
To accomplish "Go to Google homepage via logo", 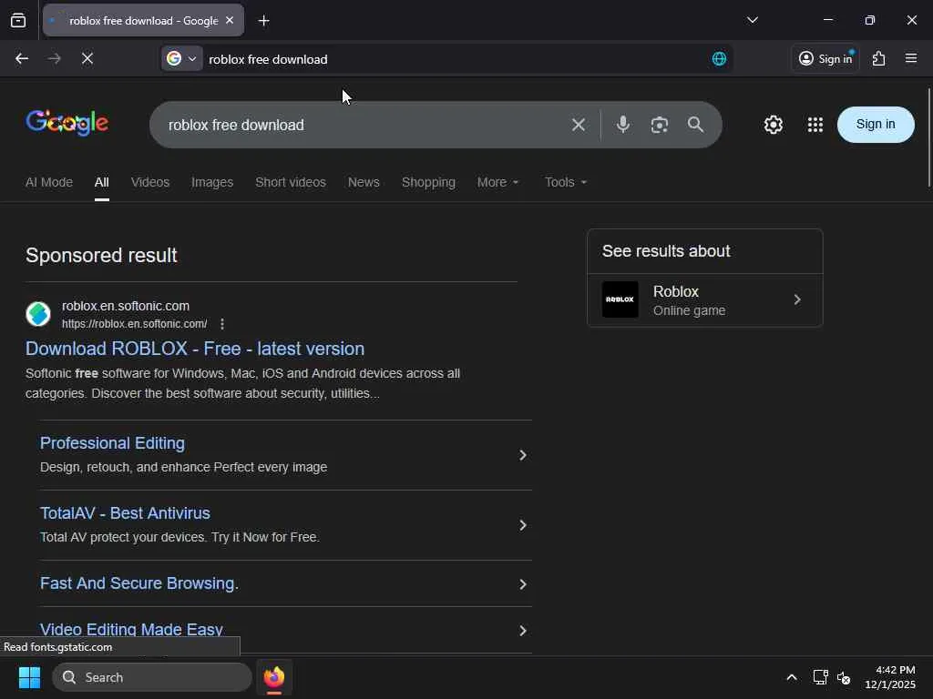I will (67, 123).
